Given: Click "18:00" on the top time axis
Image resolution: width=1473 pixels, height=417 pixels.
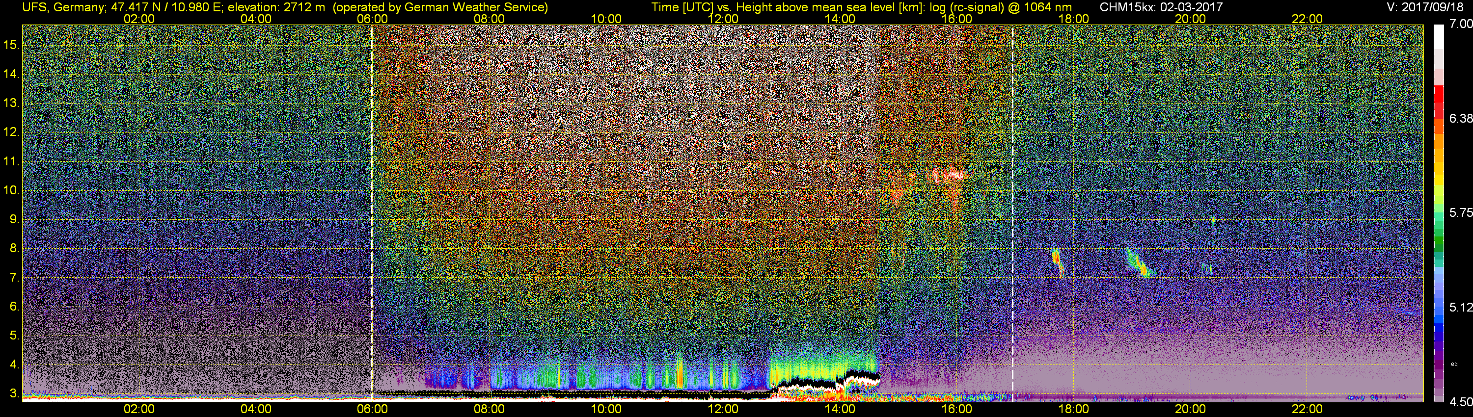Looking at the screenshot, I should point(1073,19).
